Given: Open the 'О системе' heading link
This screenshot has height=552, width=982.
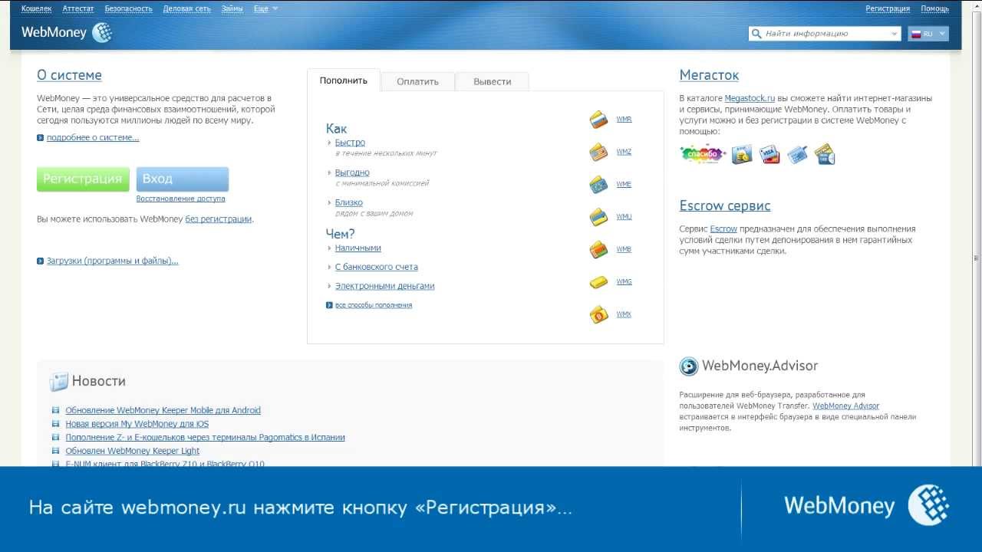Looking at the screenshot, I should tap(69, 75).
